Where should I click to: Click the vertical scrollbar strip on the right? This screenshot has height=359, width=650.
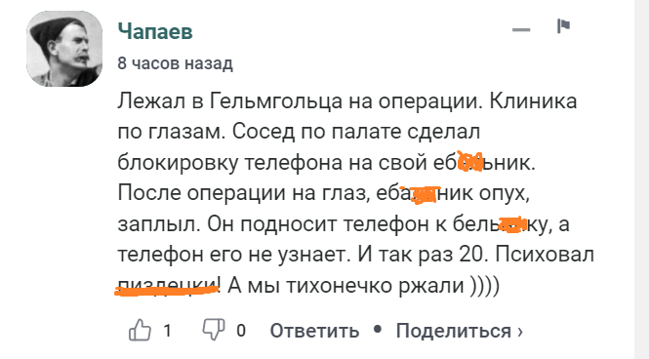642,179
